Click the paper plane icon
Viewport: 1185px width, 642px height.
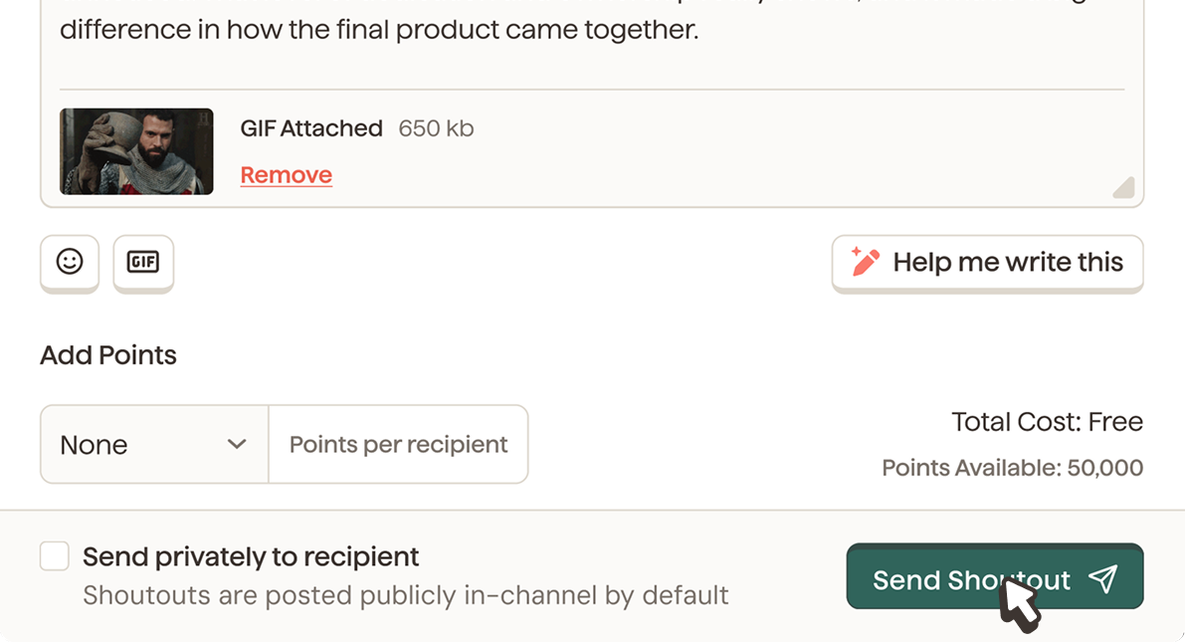coord(1102,579)
